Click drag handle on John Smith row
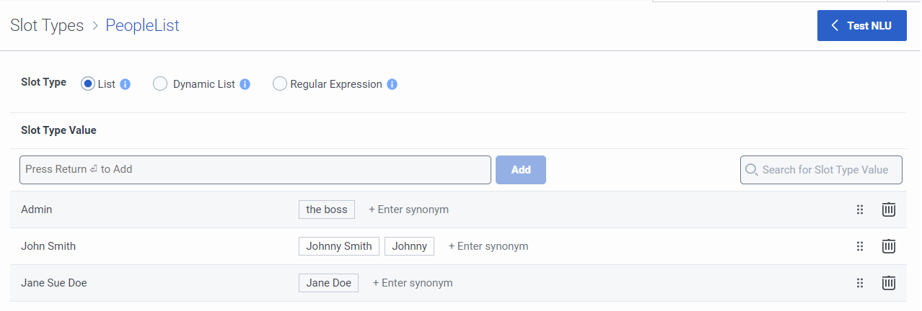The width and height of the screenshot is (922, 311). pos(859,246)
